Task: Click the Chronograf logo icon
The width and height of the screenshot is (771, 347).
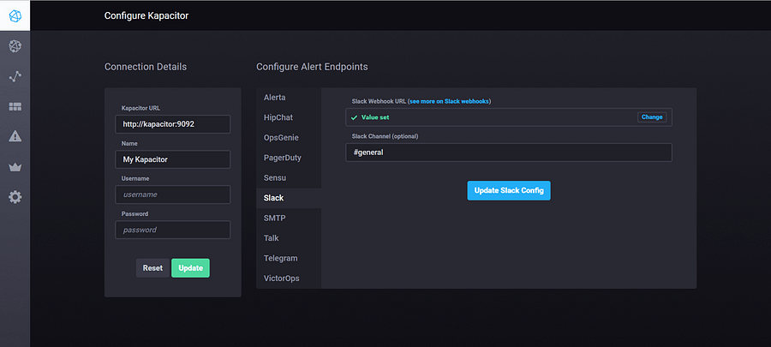Action: (15, 15)
